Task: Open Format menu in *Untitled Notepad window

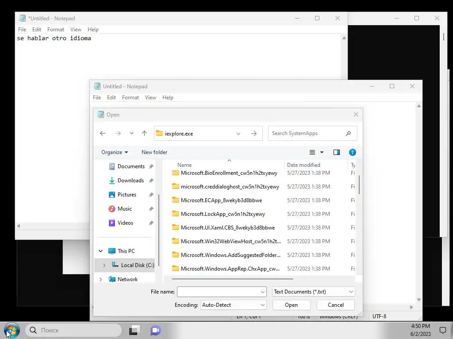Action: (55, 30)
